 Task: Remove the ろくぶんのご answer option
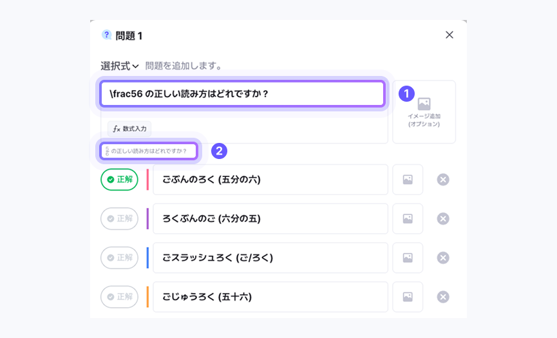tap(443, 219)
